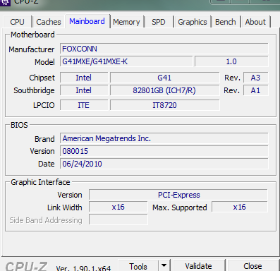Open the Bench tab

(x=226, y=22)
